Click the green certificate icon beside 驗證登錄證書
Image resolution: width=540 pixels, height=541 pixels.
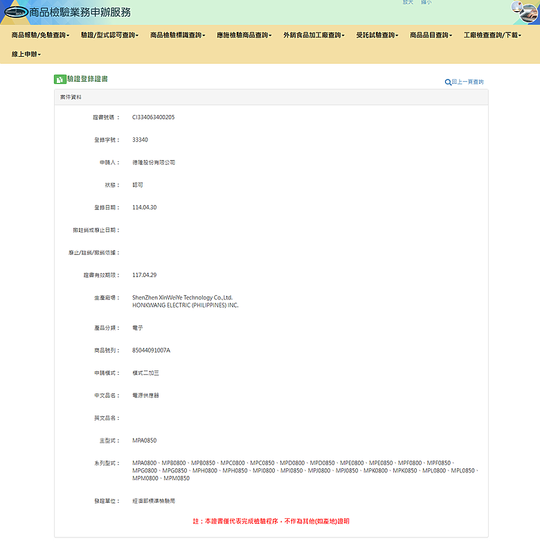pos(60,80)
